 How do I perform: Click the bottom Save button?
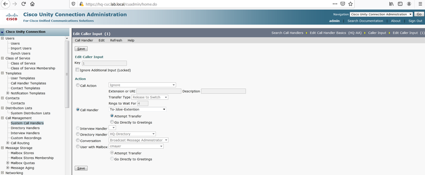coord(81,168)
